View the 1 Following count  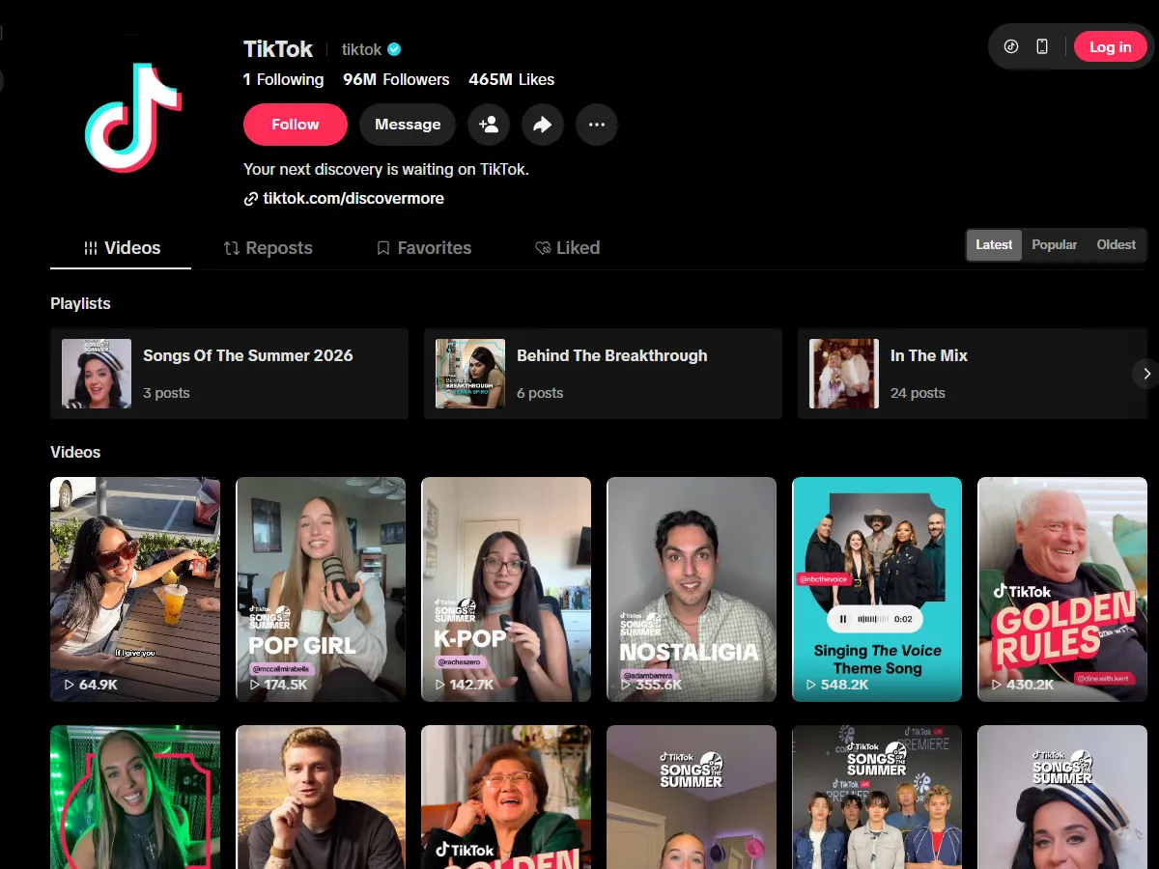(283, 80)
